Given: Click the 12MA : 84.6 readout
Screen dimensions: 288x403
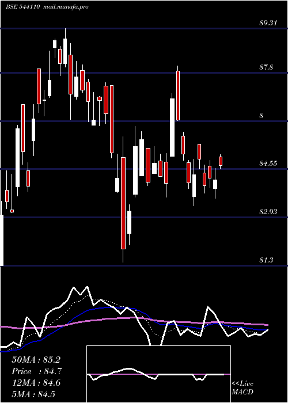Looking at the screenshot, I should 36,383.
